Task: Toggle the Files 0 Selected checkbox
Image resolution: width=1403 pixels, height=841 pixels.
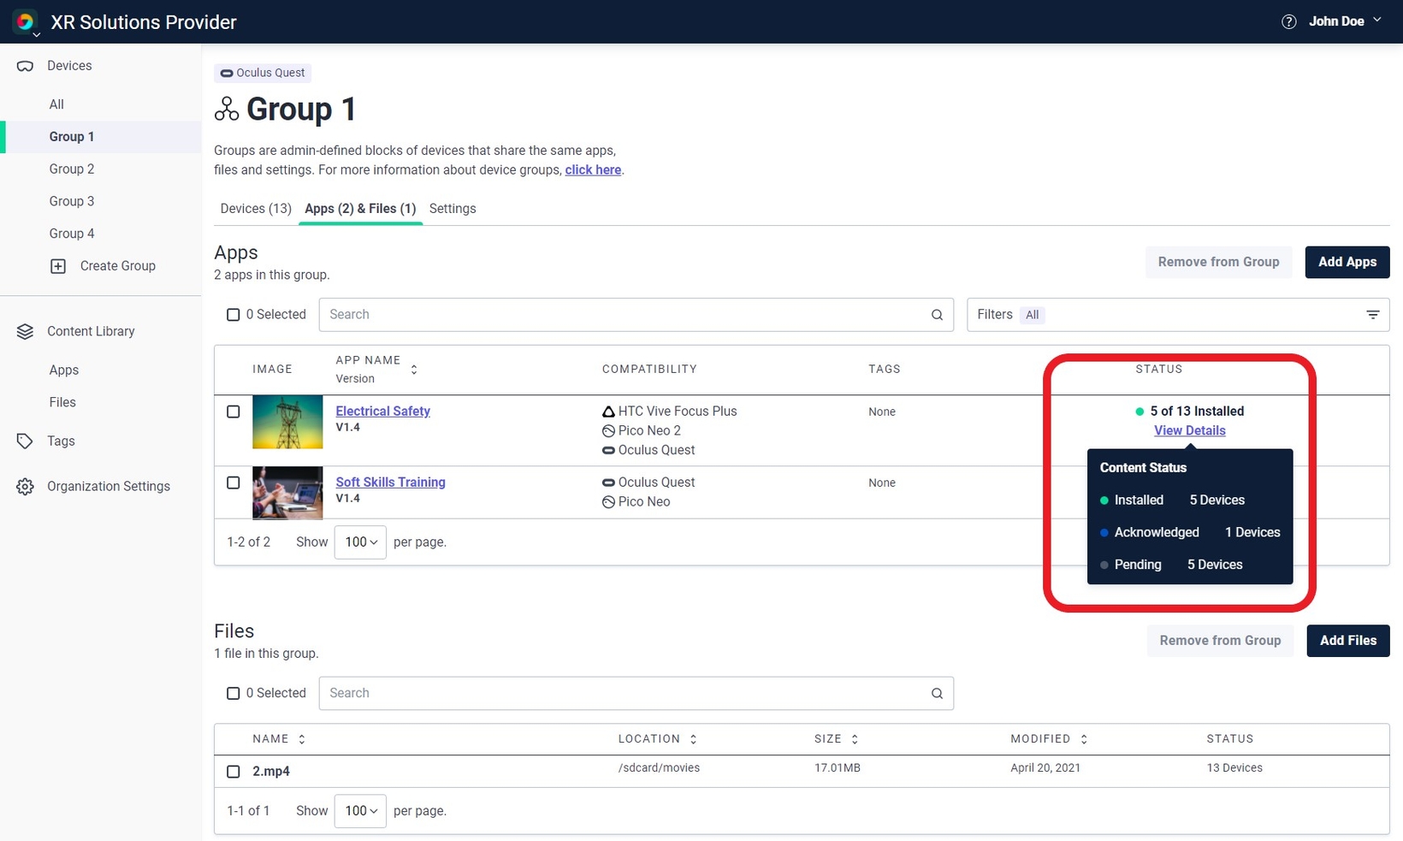Action: (233, 693)
